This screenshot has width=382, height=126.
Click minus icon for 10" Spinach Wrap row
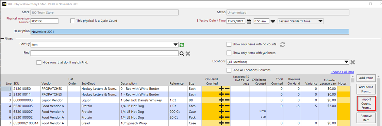(227, 123)
